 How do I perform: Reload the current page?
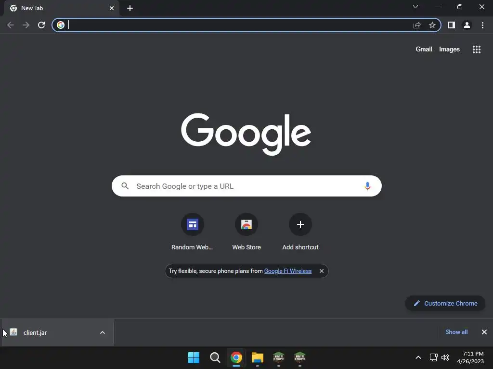[x=41, y=25]
